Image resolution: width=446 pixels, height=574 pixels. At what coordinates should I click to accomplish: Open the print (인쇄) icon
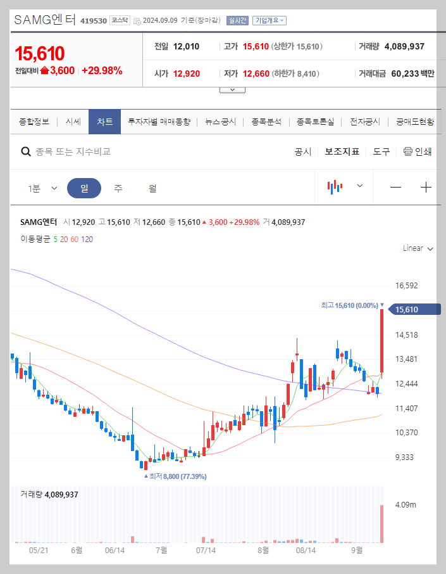[x=418, y=151]
